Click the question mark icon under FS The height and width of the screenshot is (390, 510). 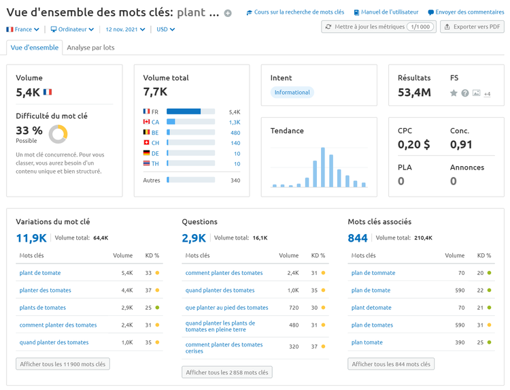465,93
